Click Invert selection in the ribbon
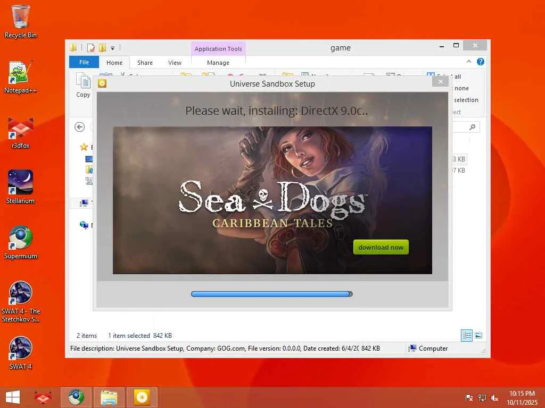Viewport: 545px width, 408px height. pos(466,100)
